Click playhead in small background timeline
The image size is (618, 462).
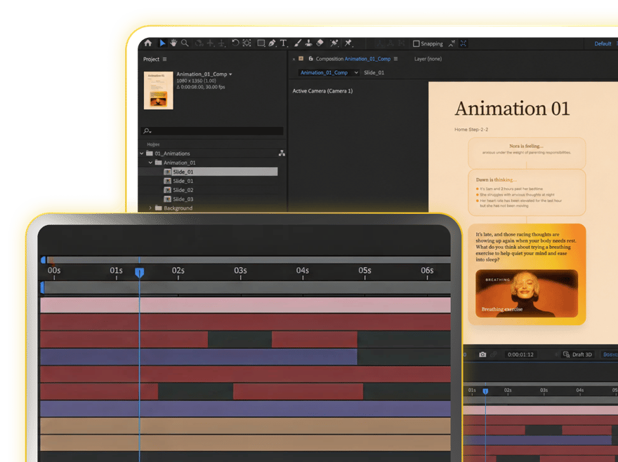pos(485,391)
